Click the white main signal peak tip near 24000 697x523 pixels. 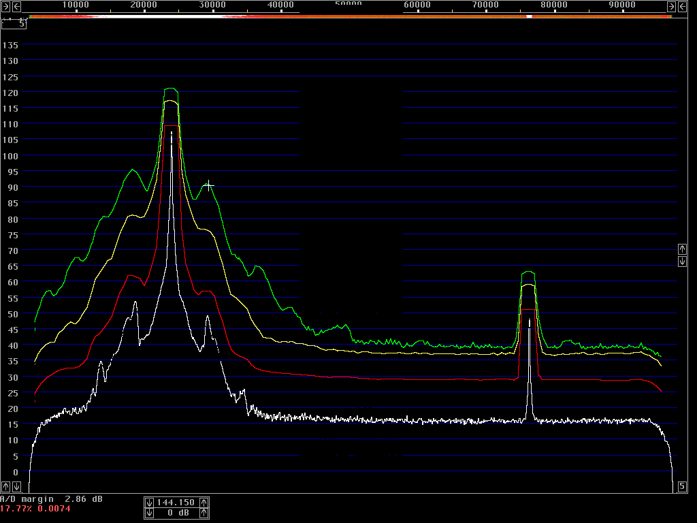pos(172,133)
